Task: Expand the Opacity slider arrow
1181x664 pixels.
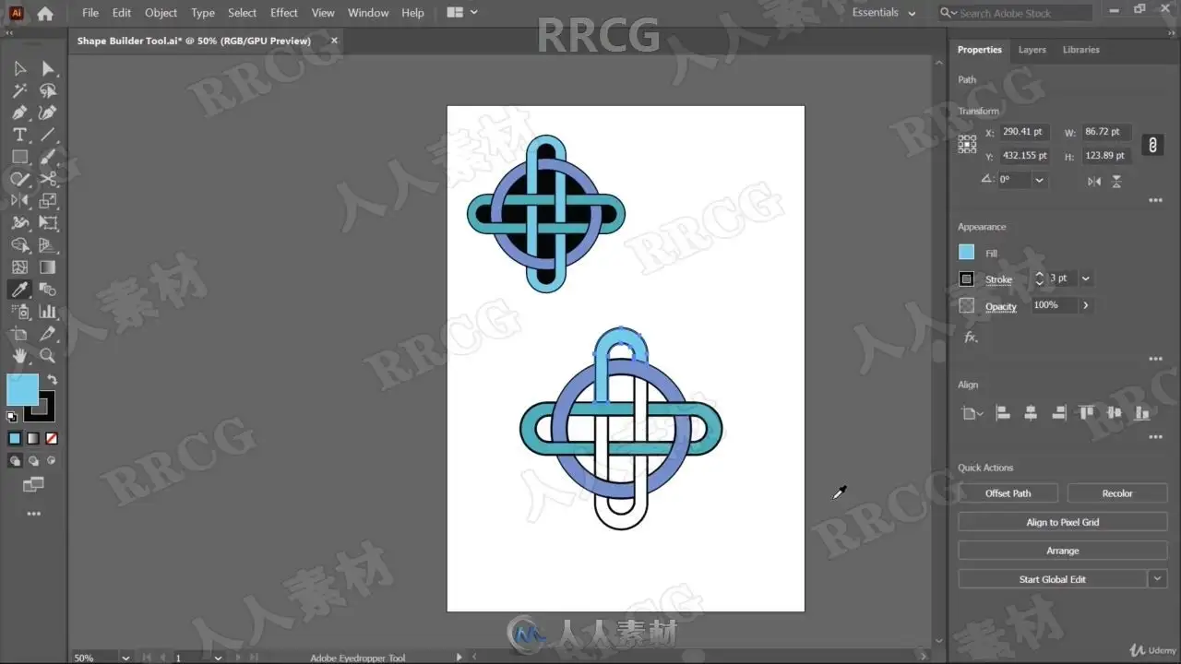Action: click(x=1085, y=305)
